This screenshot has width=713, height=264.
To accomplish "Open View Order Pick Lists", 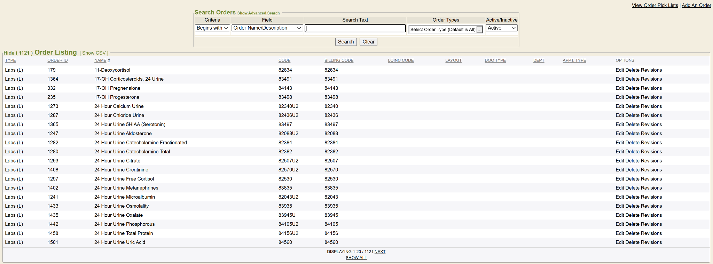I will coord(655,5).
